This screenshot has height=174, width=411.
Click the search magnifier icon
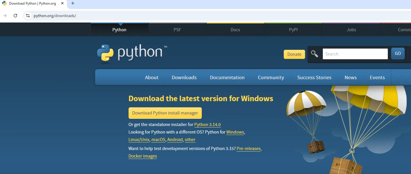click(315, 53)
